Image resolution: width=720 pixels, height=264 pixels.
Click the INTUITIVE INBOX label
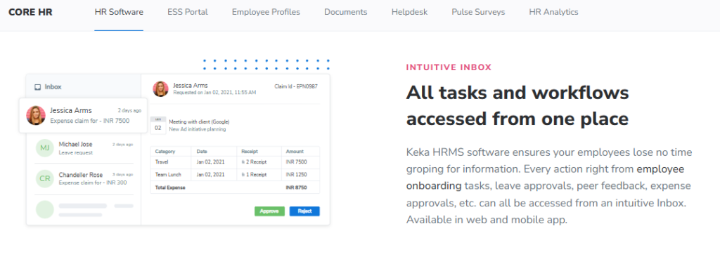click(x=449, y=68)
